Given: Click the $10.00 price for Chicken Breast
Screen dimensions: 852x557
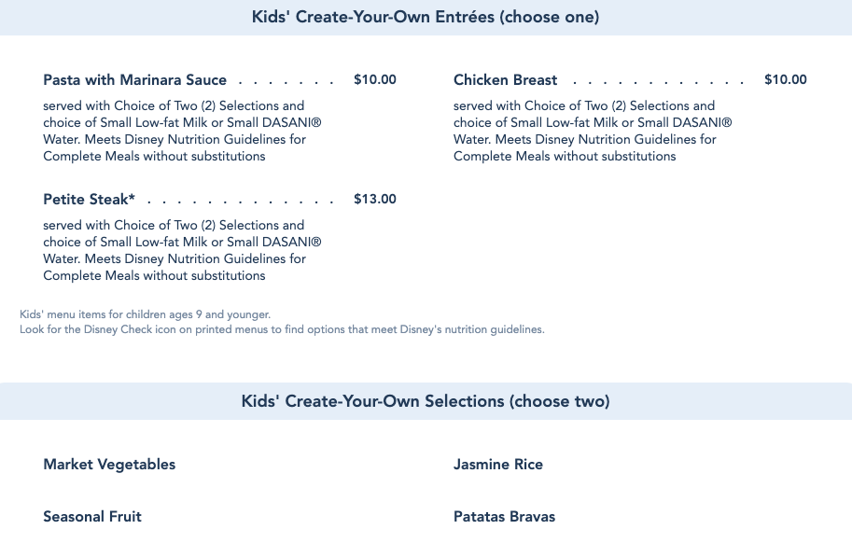Looking at the screenshot, I should pos(785,80).
